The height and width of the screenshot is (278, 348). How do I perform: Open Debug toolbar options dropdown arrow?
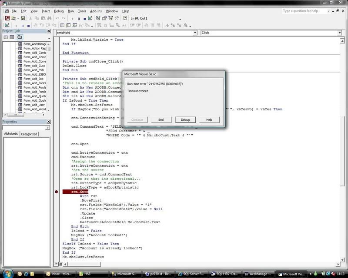[x=92, y=26]
